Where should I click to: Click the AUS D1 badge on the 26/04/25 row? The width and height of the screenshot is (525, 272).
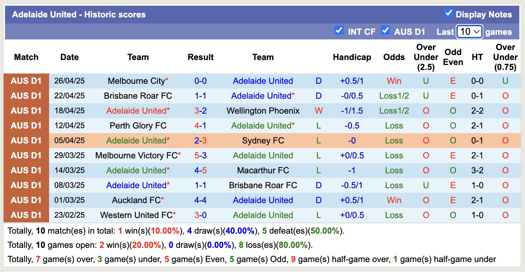(26, 81)
